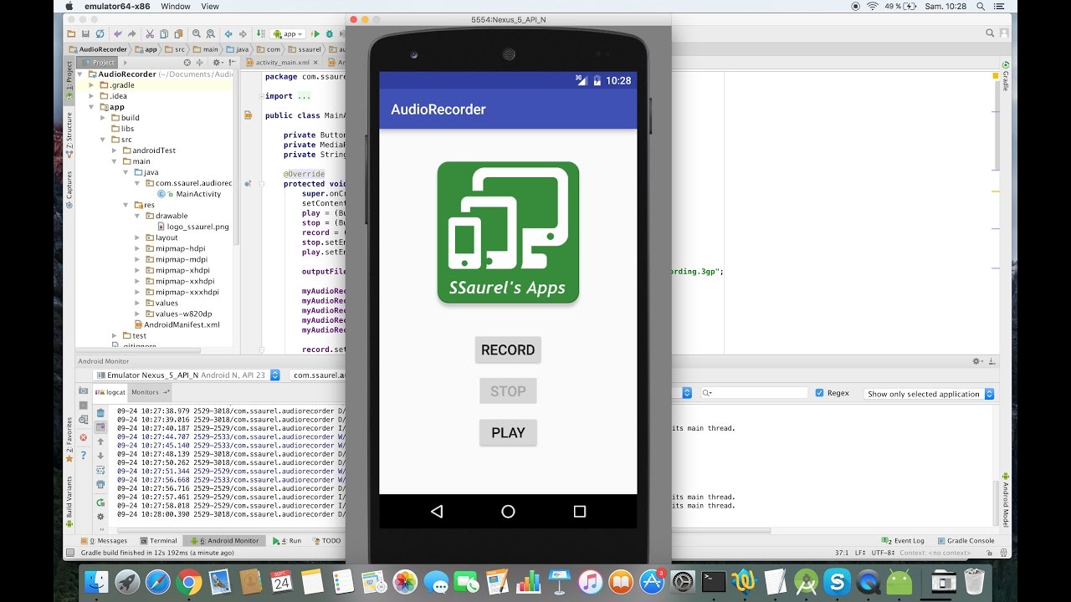The height and width of the screenshot is (602, 1071).
Task: Open the help question mark in Android Monitor
Action: coord(83,456)
